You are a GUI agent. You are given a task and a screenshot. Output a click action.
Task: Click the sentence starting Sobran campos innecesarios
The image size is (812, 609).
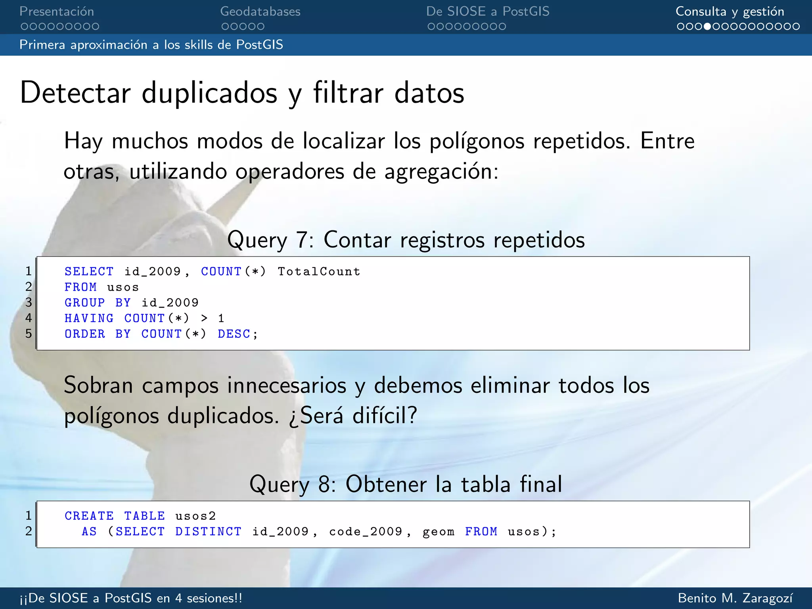tap(356, 400)
